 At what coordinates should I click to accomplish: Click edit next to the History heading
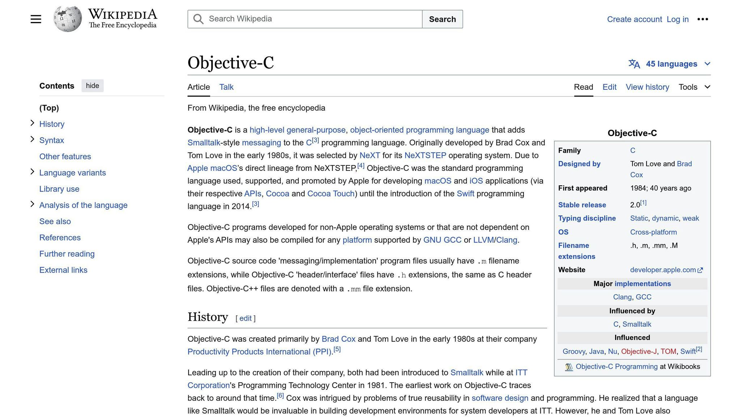click(x=245, y=318)
